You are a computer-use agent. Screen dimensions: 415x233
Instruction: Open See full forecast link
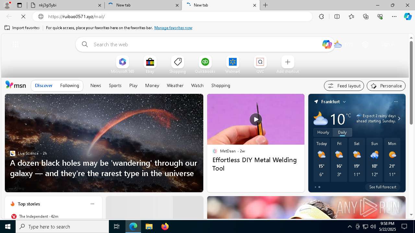pyautogui.click(x=383, y=187)
